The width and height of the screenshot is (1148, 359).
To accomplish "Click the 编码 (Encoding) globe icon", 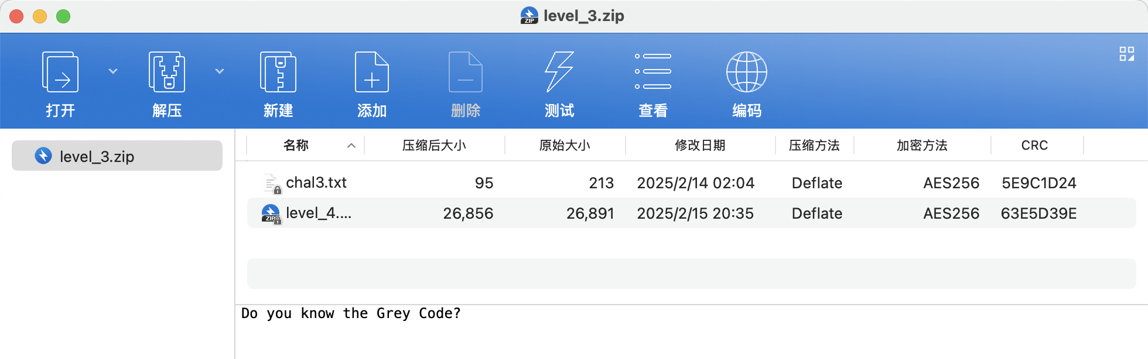I will pyautogui.click(x=747, y=72).
